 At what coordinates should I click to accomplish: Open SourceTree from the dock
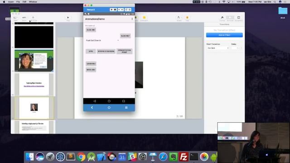60,157
